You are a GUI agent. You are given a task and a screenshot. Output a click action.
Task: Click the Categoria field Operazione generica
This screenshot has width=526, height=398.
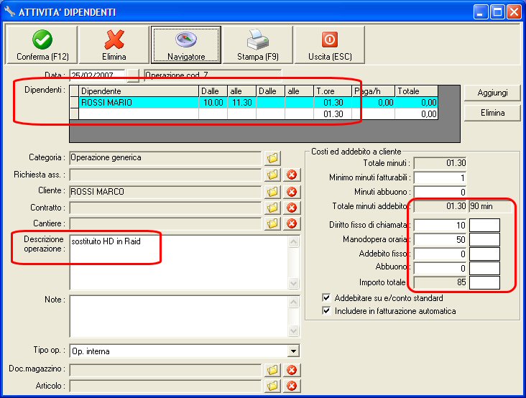point(165,158)
